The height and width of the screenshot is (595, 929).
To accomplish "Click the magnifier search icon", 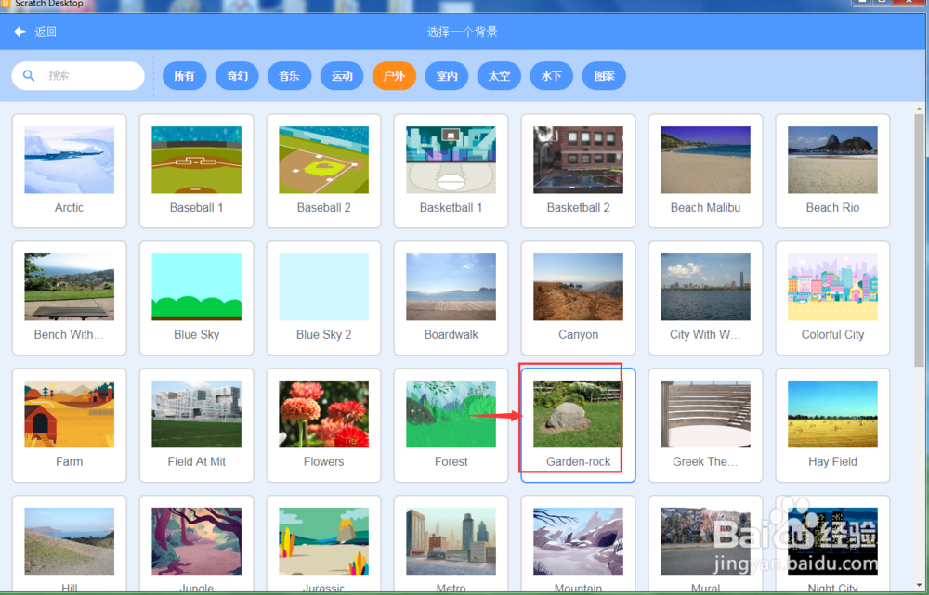I will (29, 76).
